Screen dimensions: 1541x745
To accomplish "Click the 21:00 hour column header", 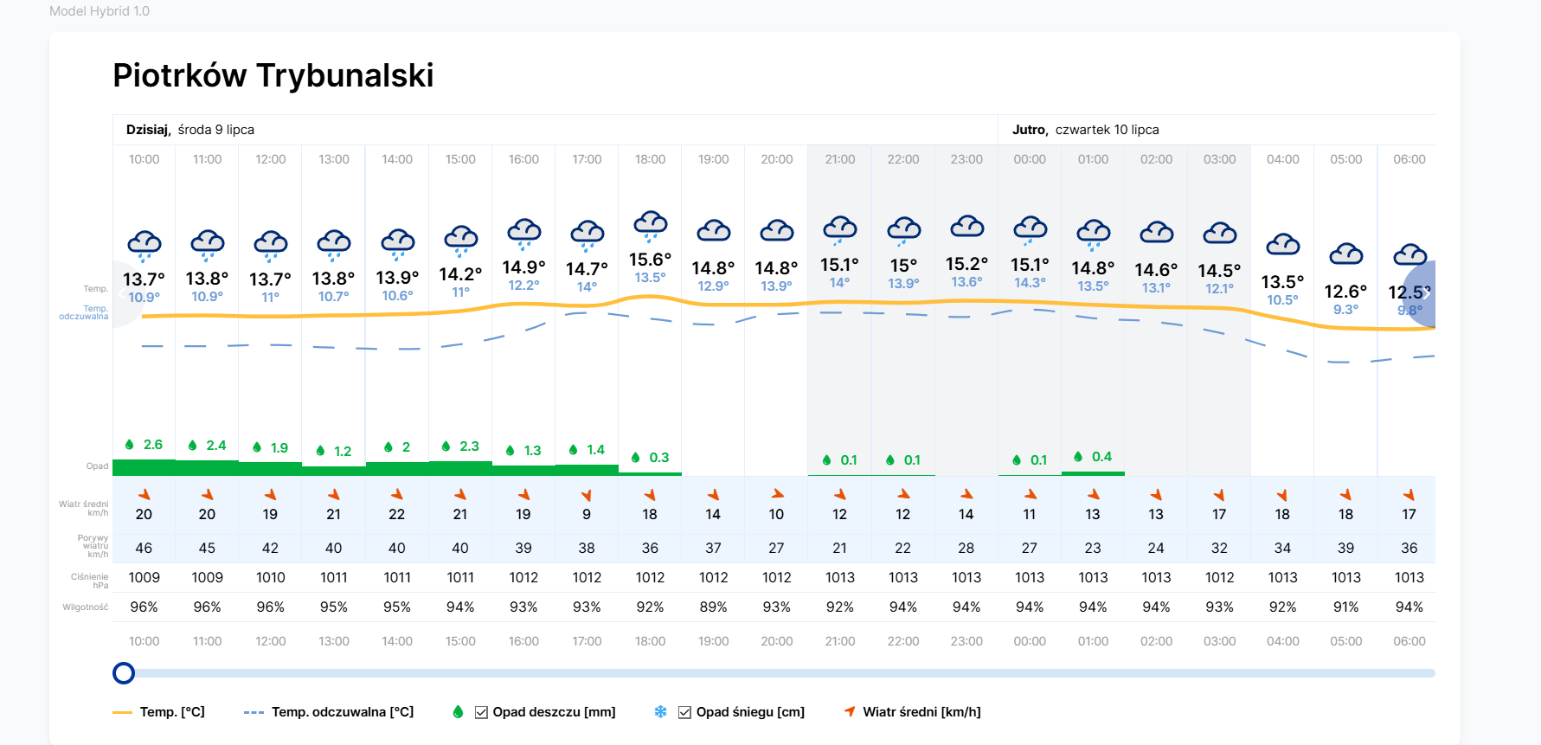I will click(839, 159).
